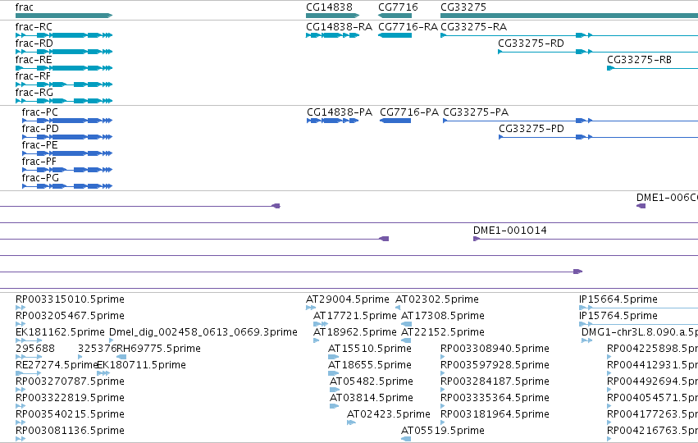Click the DME1-006C feature label

667,197
